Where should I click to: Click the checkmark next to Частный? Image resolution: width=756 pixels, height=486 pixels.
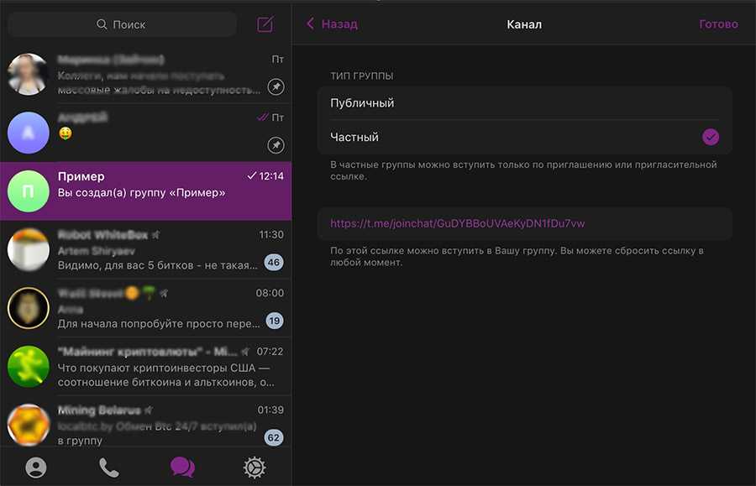pos(711,137)
